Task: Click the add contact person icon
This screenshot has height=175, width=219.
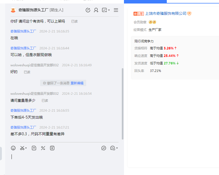Action: click(x=96, y=10)
